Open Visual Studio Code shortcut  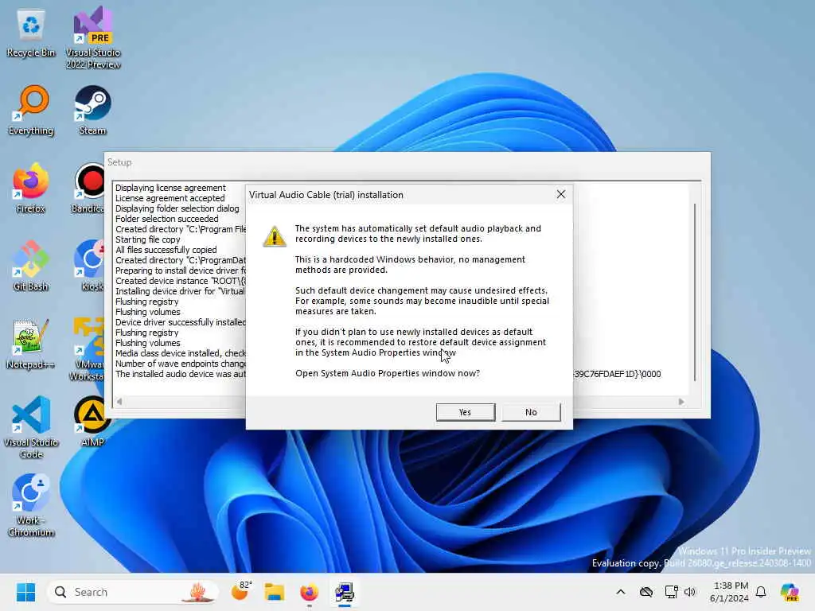(31, 427)
